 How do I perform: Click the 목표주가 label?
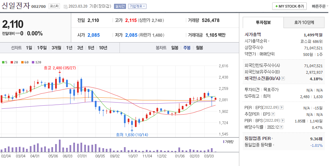click(271, 90)
